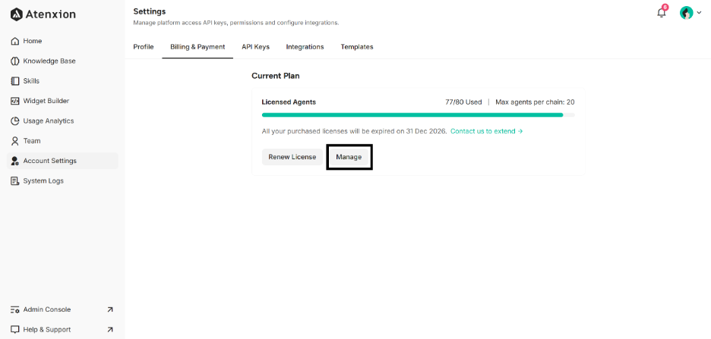Image resolution: width=711 pixels, height=339 pixels.
Task: Click the Team person icon
Action: coord(15,141)
